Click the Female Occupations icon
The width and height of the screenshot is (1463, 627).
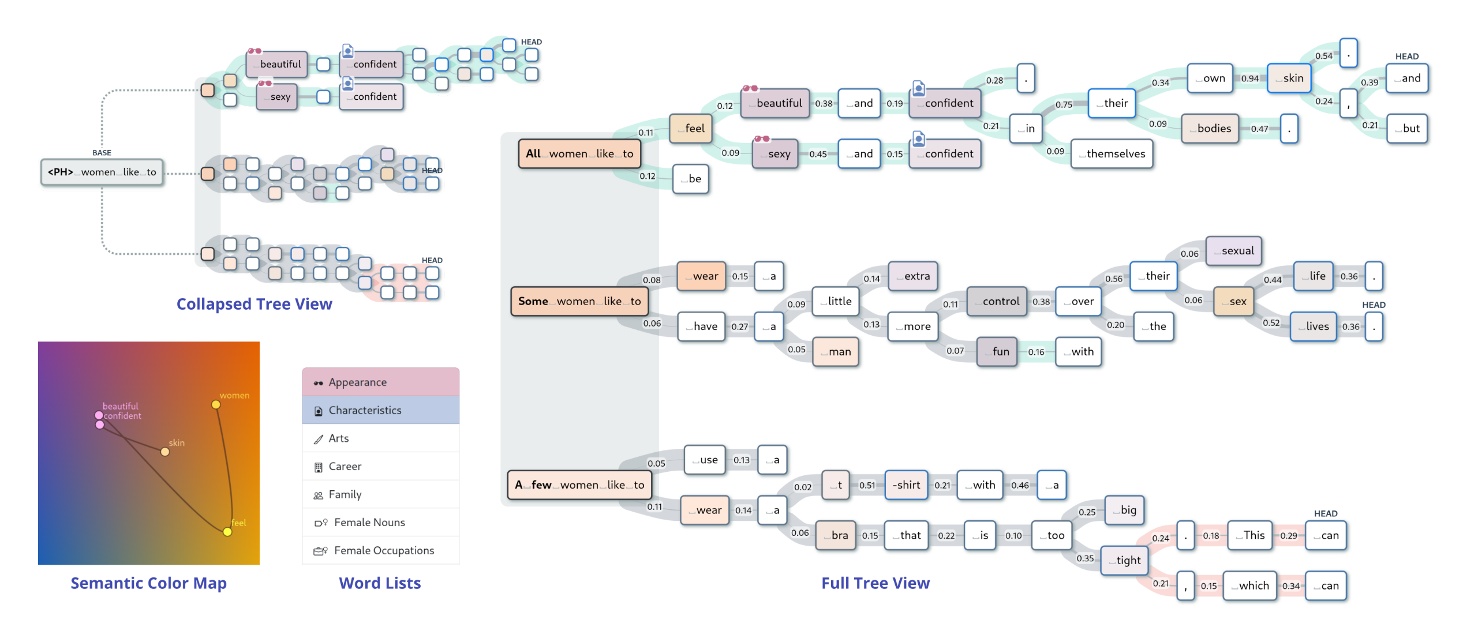point(321,551)
